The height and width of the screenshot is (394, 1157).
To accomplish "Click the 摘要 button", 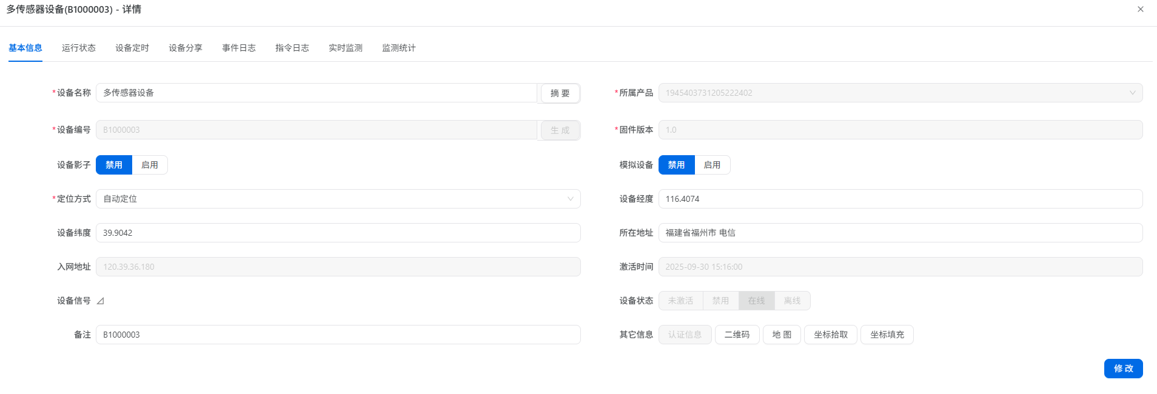I will point(560,93).
